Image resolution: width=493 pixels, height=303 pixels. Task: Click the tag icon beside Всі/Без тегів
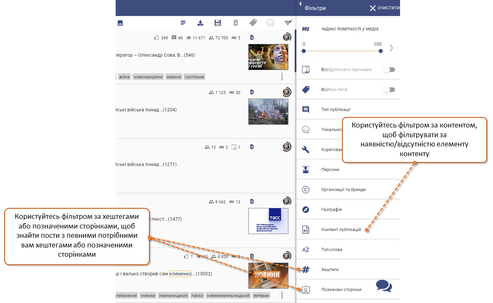pos(306,90)
